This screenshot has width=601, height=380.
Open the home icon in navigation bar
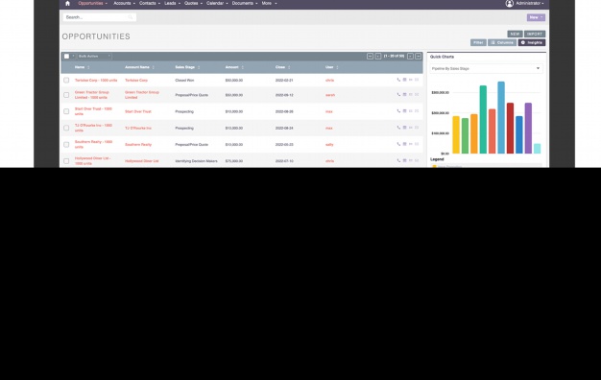(x=67, y=4)
